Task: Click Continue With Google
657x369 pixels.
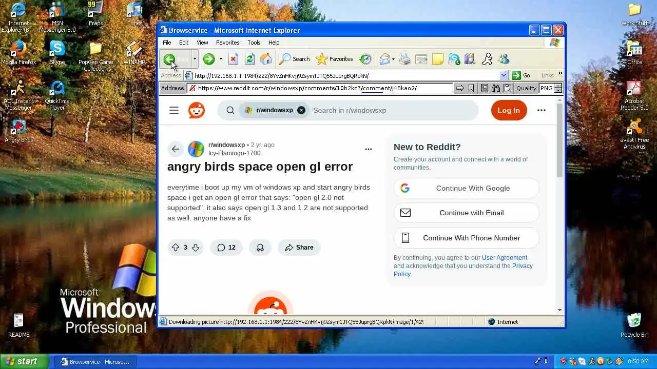Action: [x=466, y=188]
